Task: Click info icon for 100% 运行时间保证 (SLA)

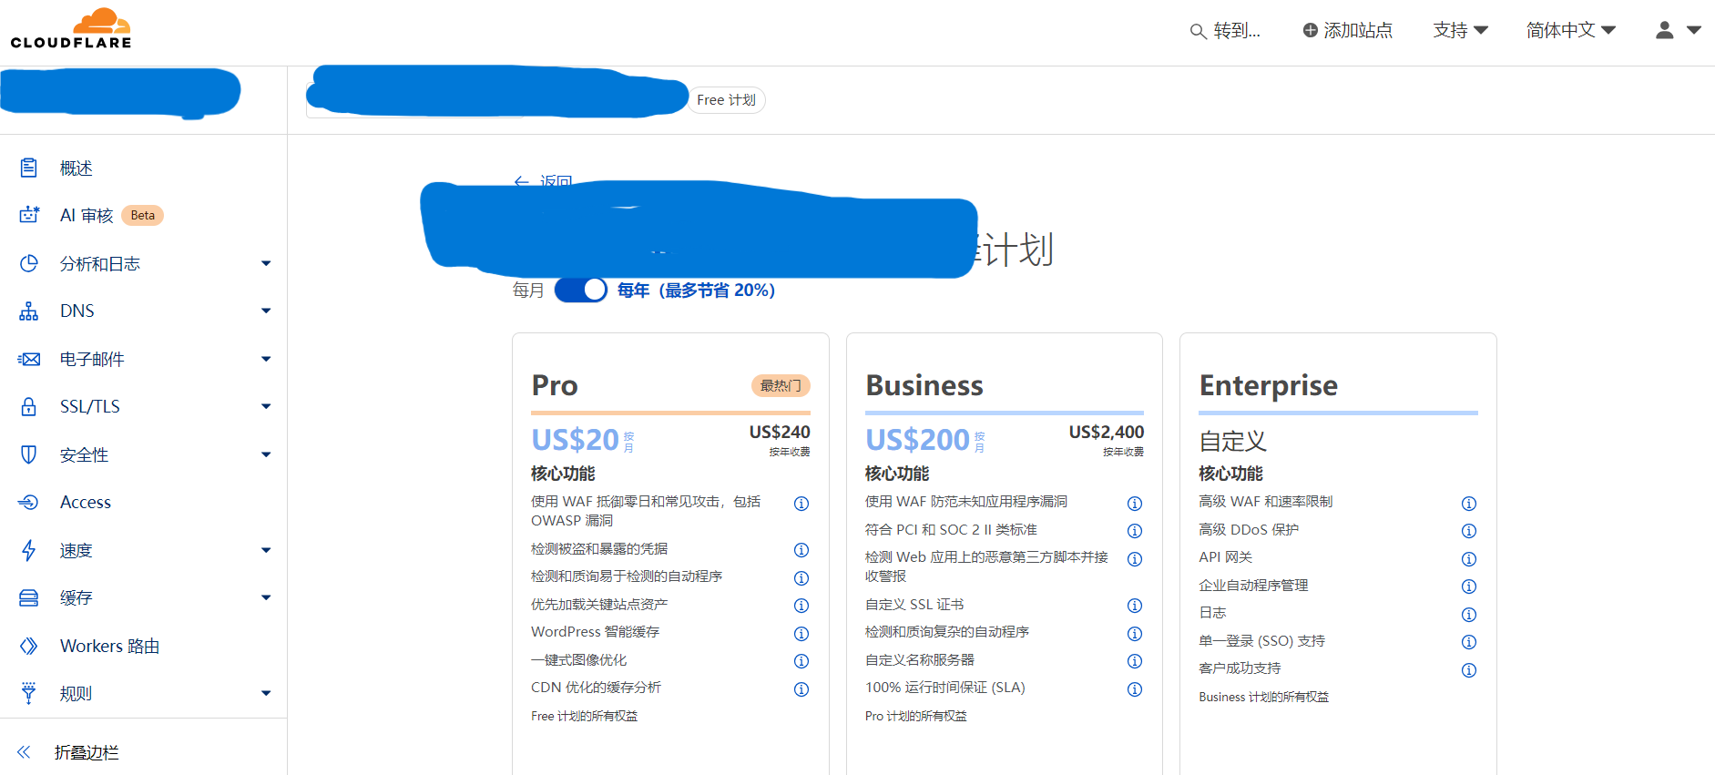Action: tap(1135, 689)
